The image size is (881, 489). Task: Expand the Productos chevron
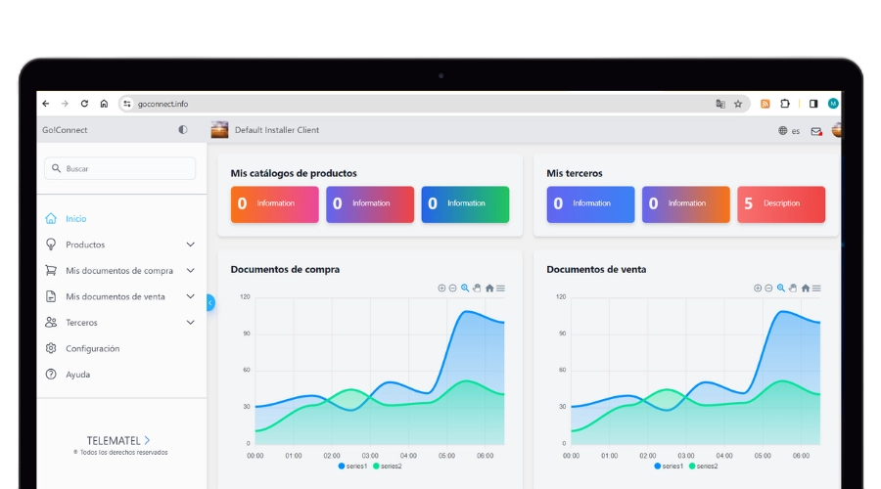pyautogui.click(x=191, y=244)
